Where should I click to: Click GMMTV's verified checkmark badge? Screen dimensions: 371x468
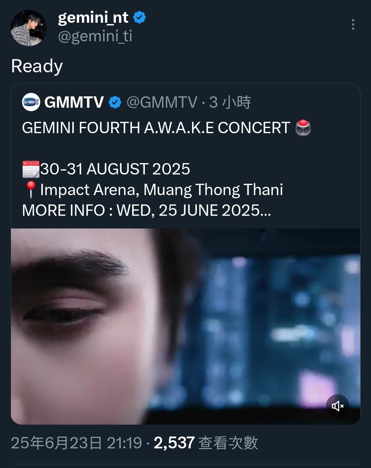[x=115, y=102]
